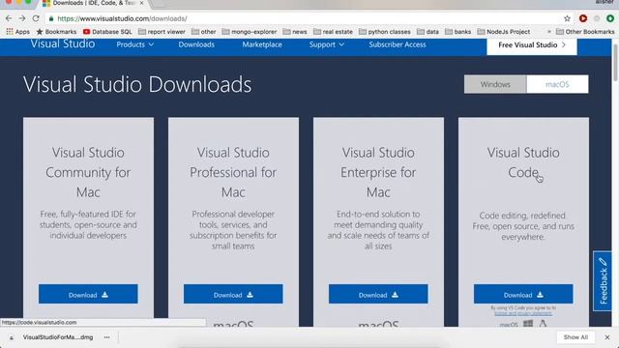Switch platform toggle to macOS

click(x=557, y=84)
